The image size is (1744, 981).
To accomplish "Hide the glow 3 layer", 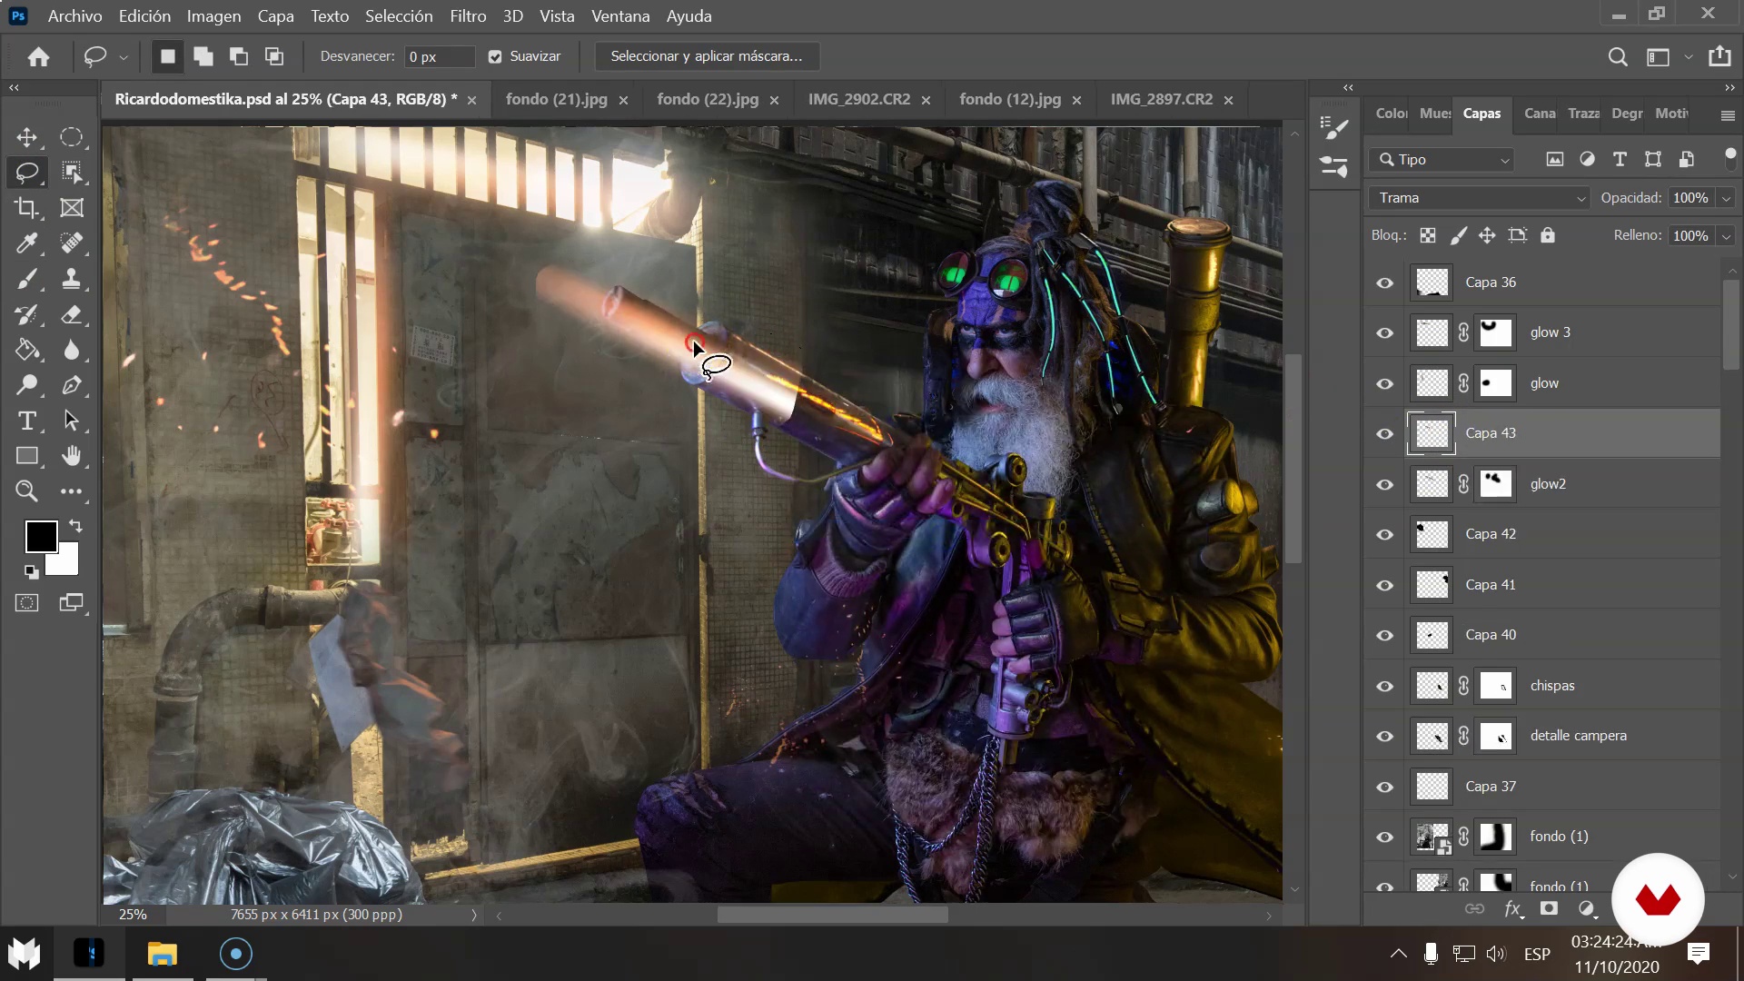I will (1384, 332).
